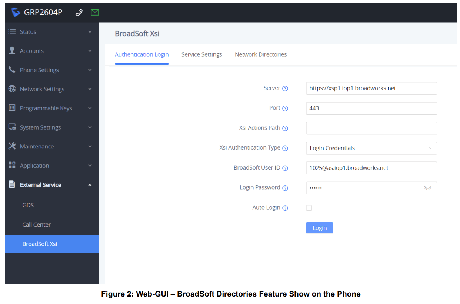The image size is (460, 304).
Task: Open the voicemail envelope icon in the header
Action: coord(95,12)
